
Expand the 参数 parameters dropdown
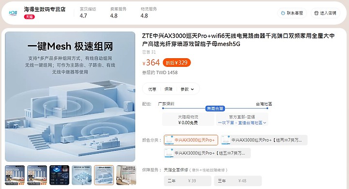point(187,89)
